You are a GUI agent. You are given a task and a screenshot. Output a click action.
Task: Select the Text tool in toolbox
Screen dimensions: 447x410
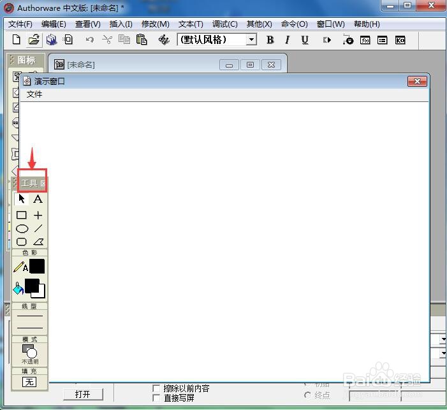(x=38, y=199)
